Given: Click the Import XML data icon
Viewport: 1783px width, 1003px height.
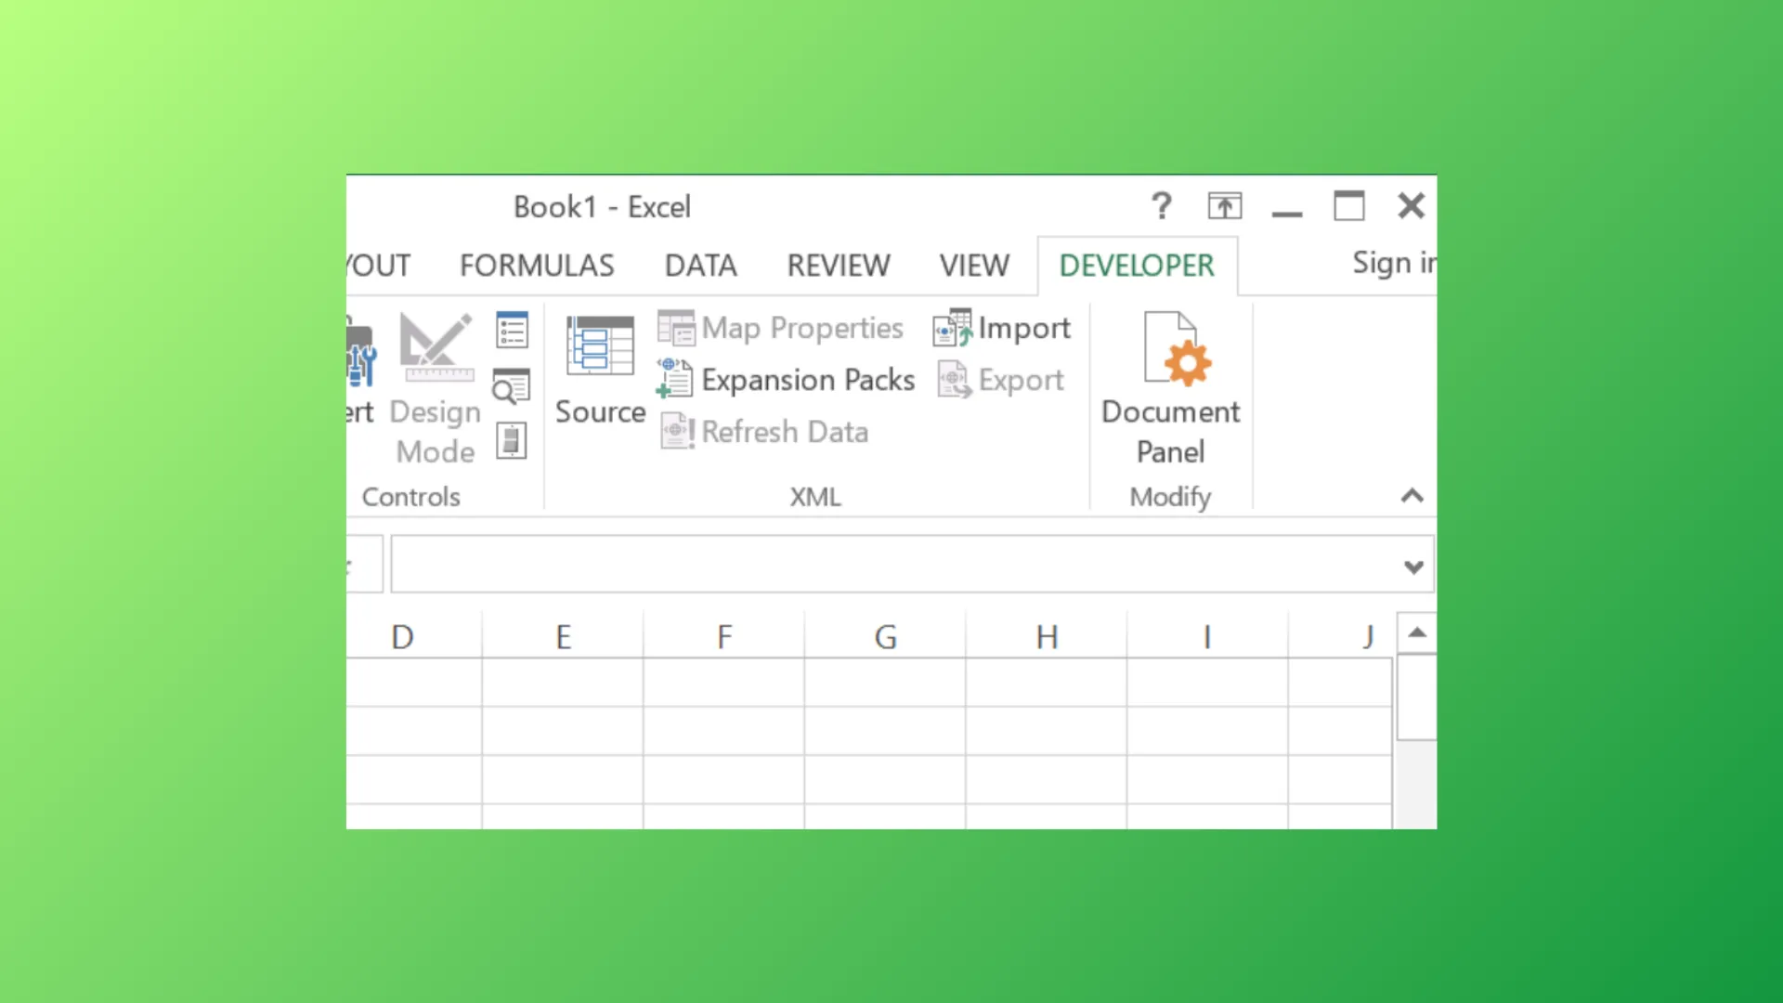Looking at the screenshot, I should (x=1001, y=328).
